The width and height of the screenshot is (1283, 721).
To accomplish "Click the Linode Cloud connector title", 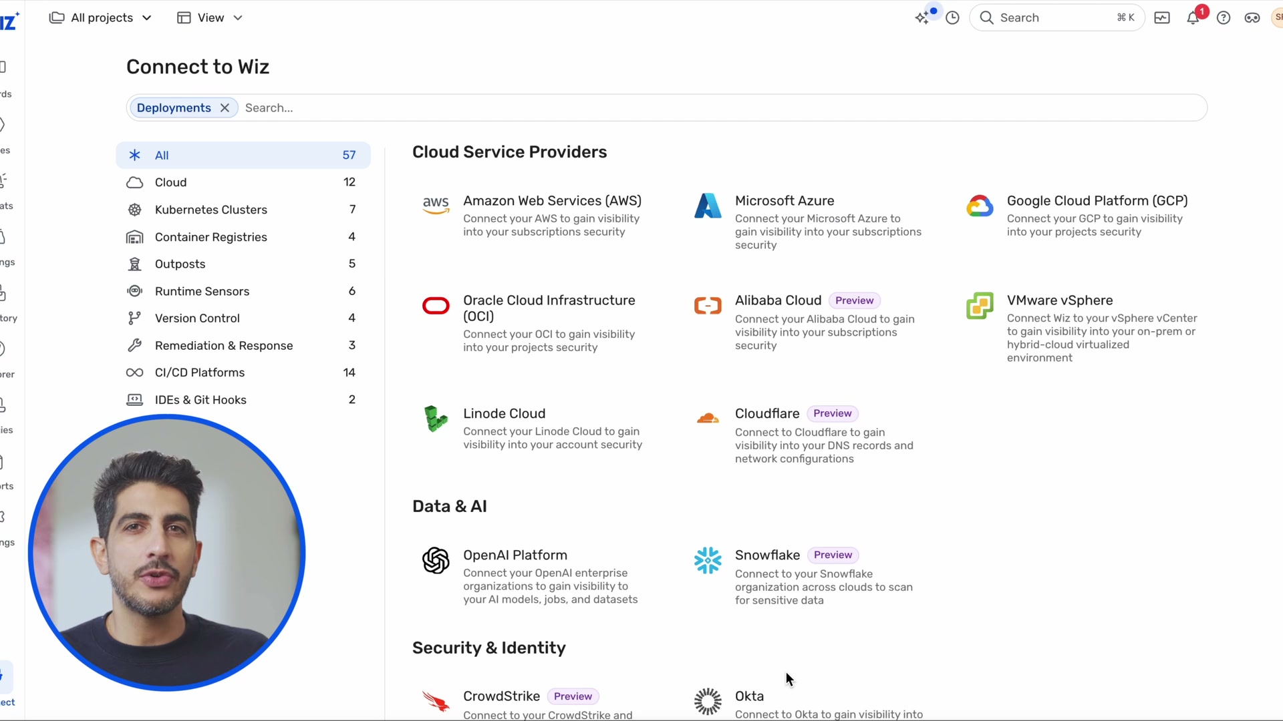I will click(x=505, y=414).
